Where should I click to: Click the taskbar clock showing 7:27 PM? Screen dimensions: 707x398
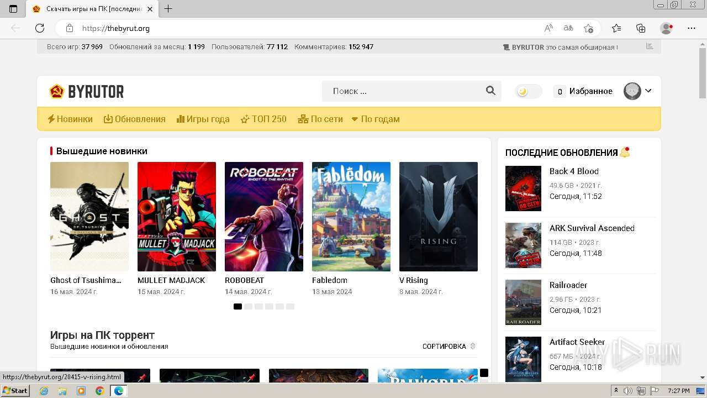pyautogui.click(x=678, y=391)
